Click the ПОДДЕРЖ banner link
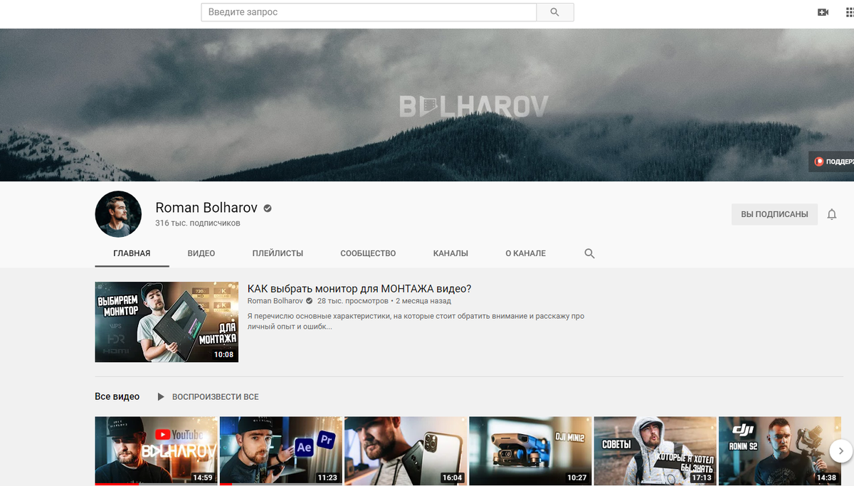 tap(831, 162)
